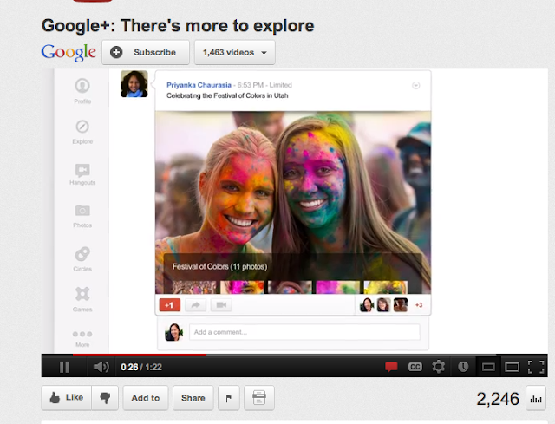This screenshot has height=424, width=555.
Task: Click the post share arrow icon
Action: tap(196, 305)
